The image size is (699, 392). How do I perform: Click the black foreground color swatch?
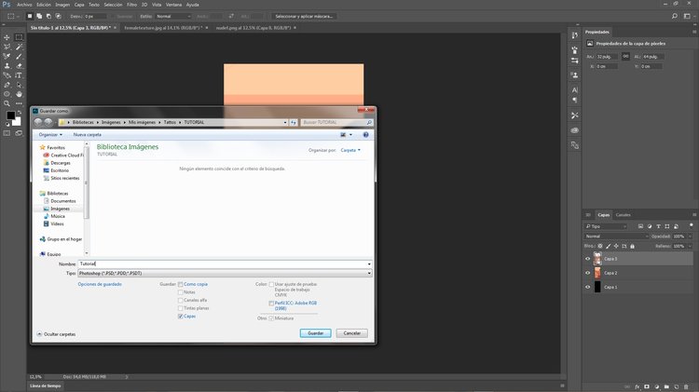[10, 115]
